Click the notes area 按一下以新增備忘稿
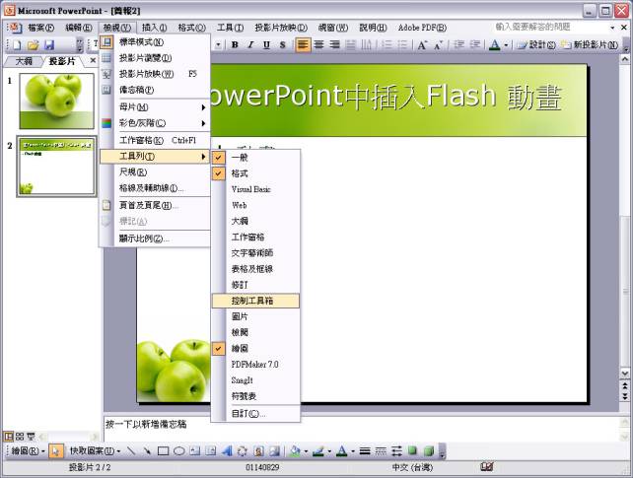The height and width of the screenshot is (478, 633). (x=146, y=424)
